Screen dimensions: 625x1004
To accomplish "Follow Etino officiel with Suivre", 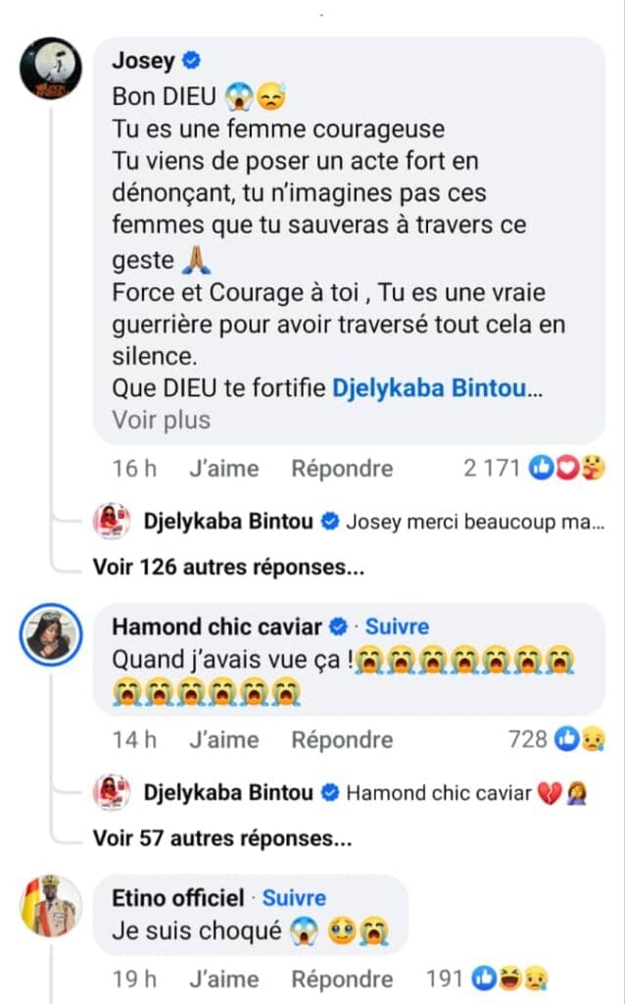I will 294,898.
